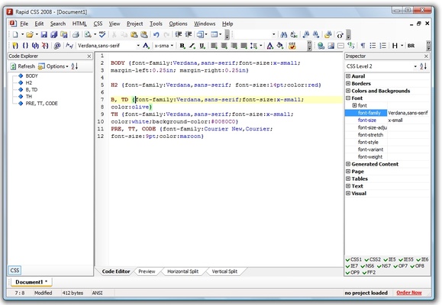The height and width of the screenshot is (305, 442).
Task: Expand the Tables category
Action: [x=348, y=178]
